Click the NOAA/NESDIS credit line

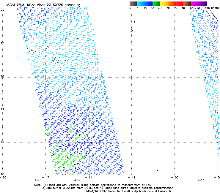coord(128,191)
